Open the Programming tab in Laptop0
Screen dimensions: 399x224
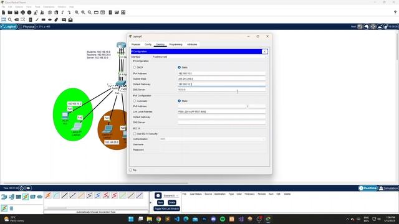(x=176, y=44)
